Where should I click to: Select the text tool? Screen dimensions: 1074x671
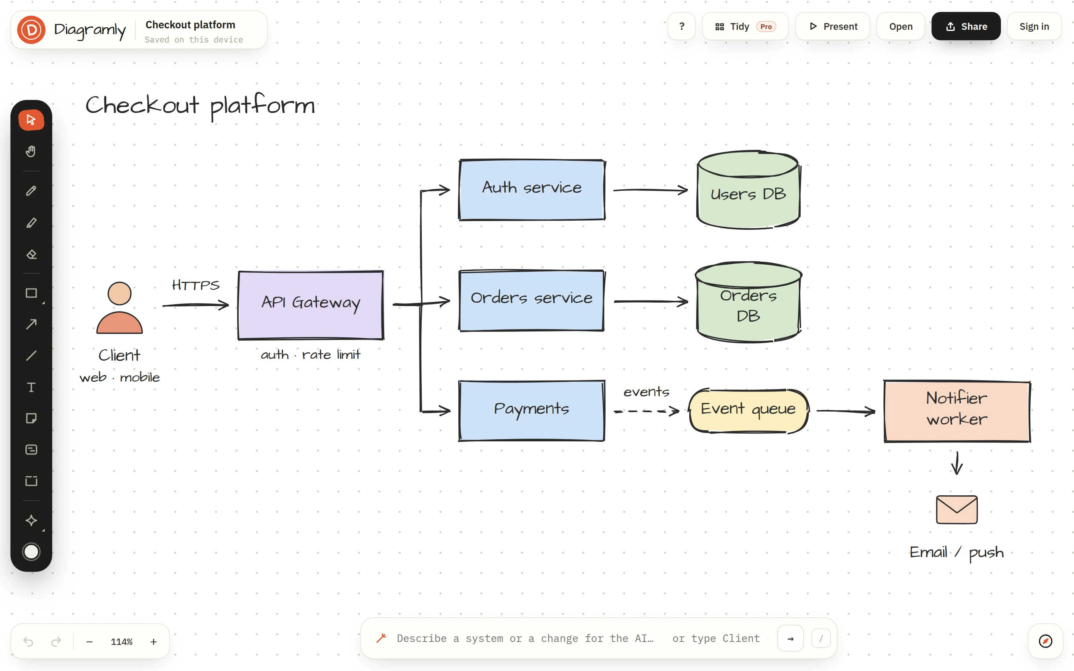pos(31,387)
